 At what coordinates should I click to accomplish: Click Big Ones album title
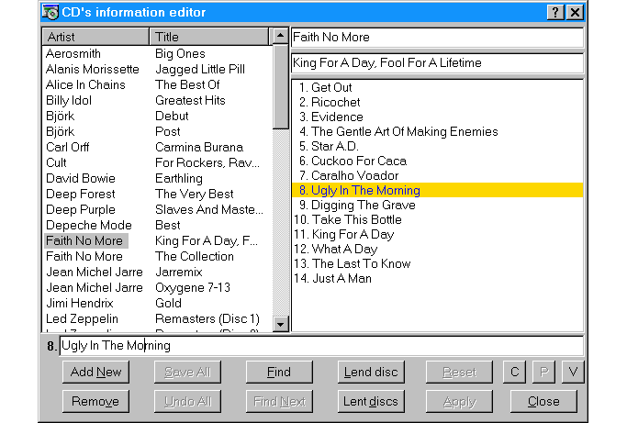coord(180,53)
